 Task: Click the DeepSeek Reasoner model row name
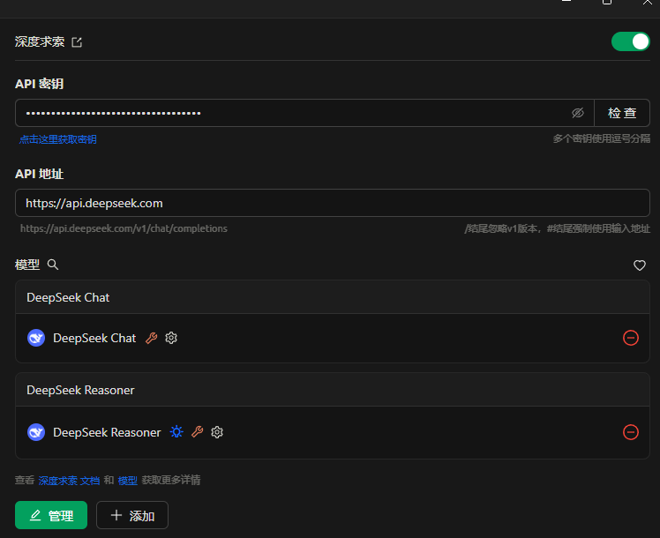(x=107, y=432)
